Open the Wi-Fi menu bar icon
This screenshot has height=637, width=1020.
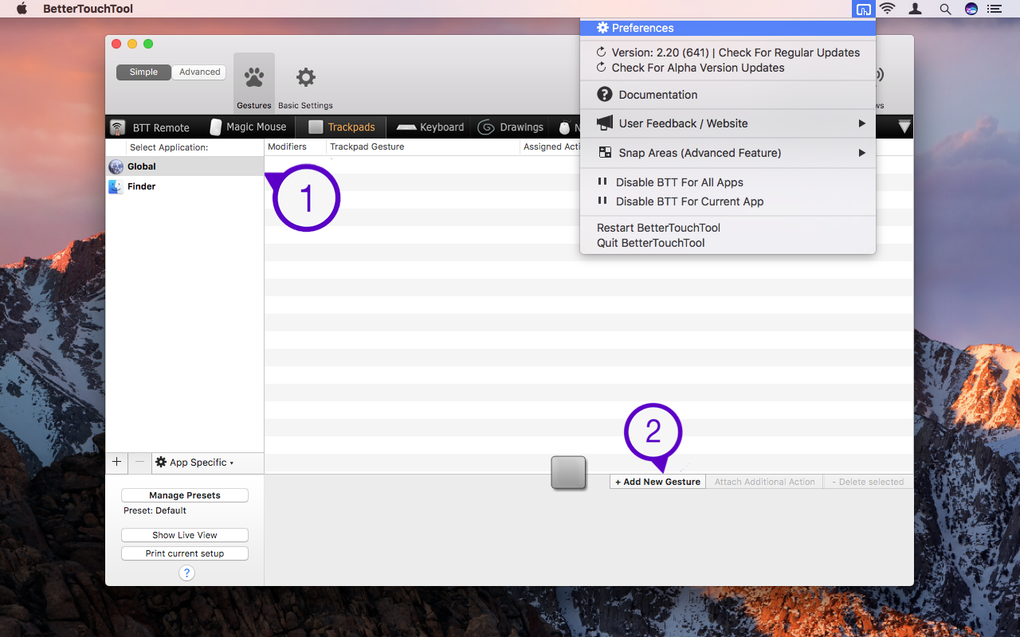[x=888, y=9]
